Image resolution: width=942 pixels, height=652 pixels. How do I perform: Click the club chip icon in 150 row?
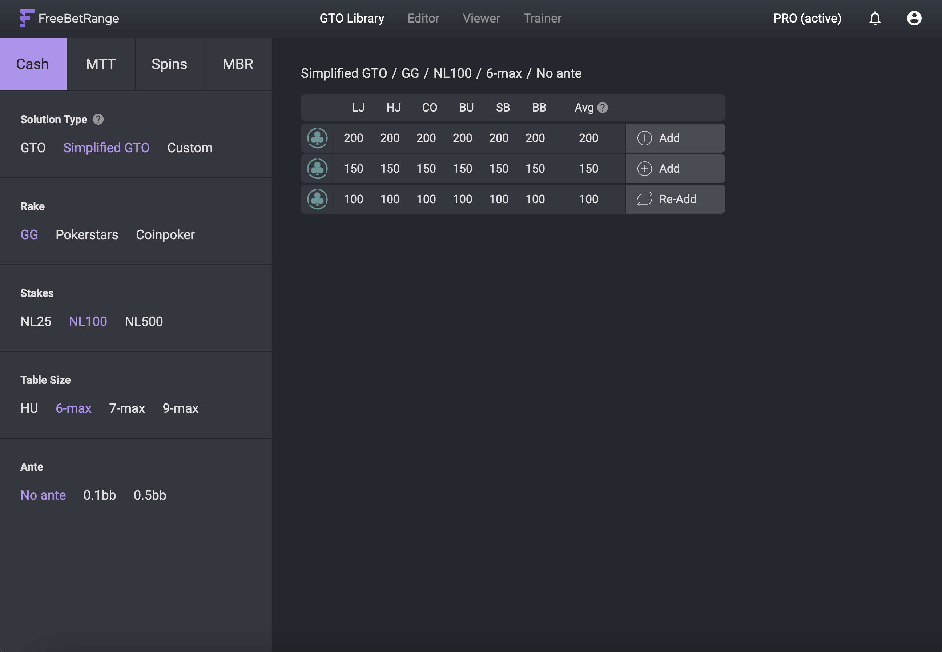tap(317, 169)
